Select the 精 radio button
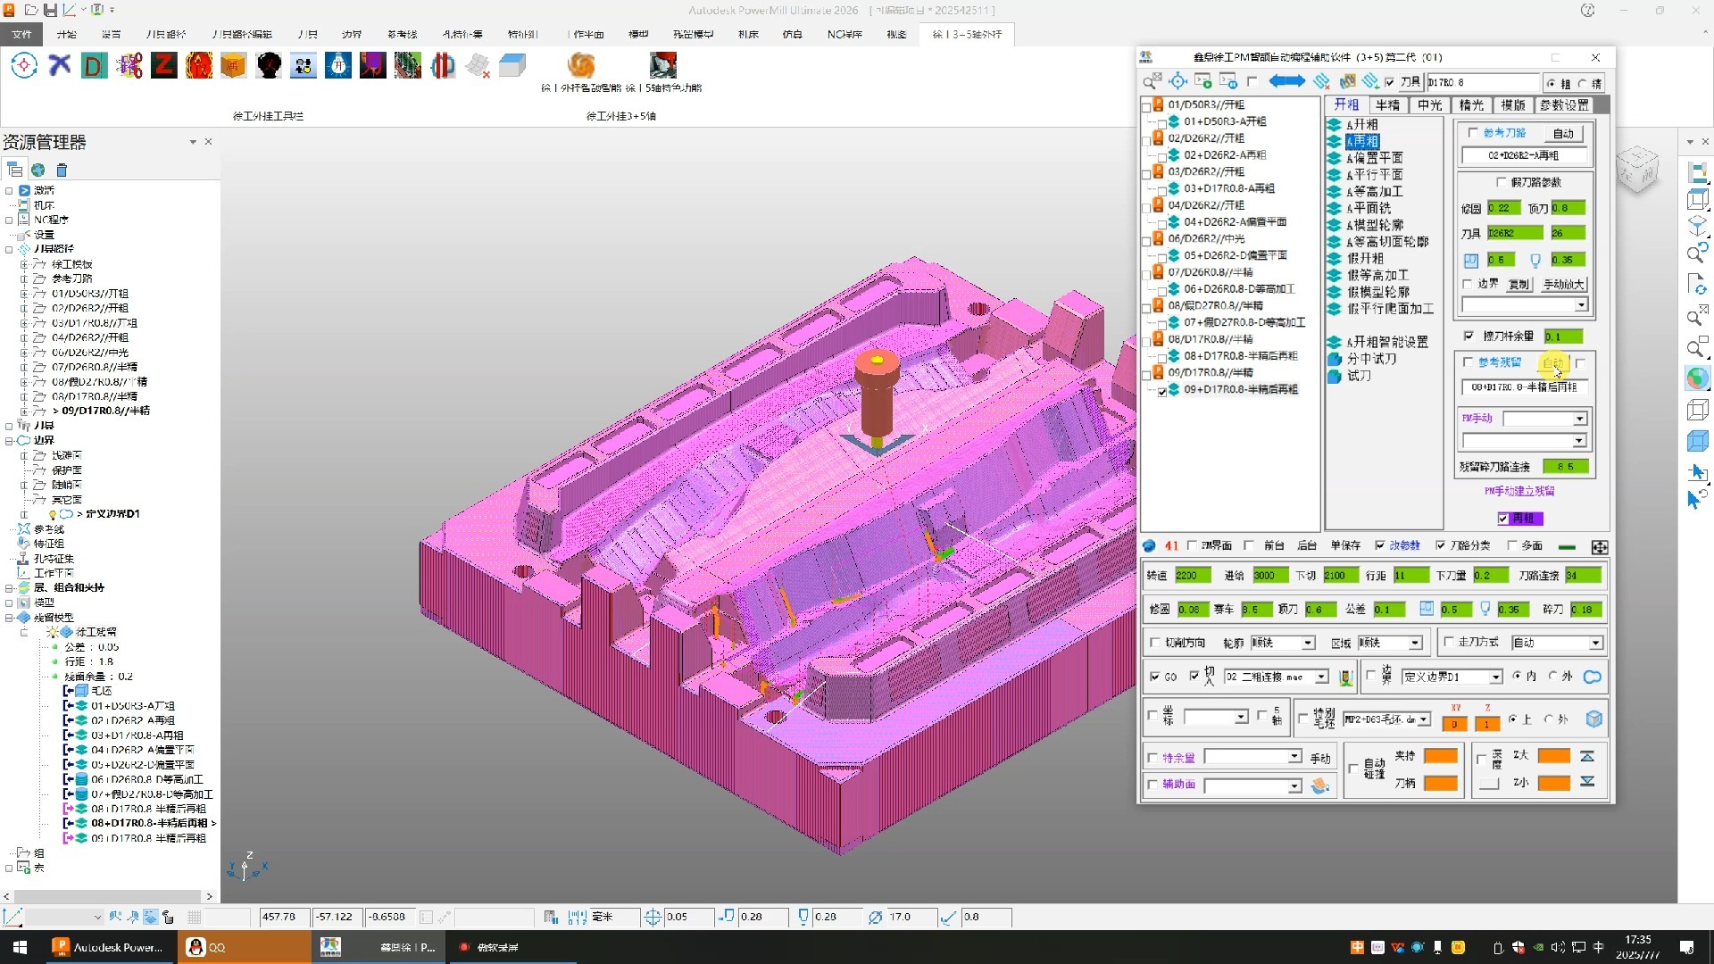Screen dimensions: 1714x964 [x=1583, y=83]
